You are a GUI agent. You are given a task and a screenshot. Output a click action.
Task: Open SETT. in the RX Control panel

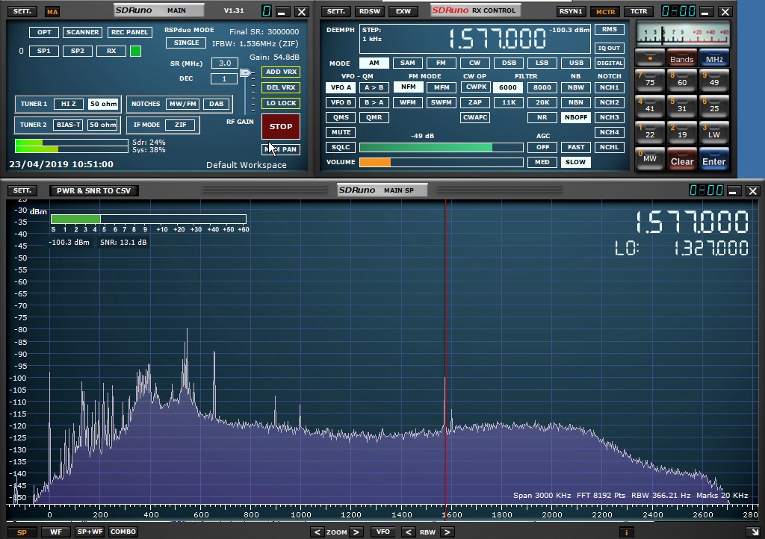click(335, 10)
